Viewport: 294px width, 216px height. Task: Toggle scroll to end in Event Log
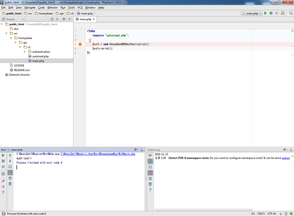pos(150,173)
